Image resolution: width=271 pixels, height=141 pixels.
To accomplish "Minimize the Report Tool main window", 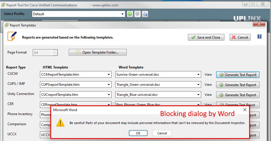I will pos(246,4).
